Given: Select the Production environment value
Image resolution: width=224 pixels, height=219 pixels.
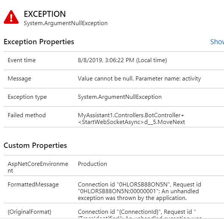Looking at the screenshot, I should (x=92, y=164).
